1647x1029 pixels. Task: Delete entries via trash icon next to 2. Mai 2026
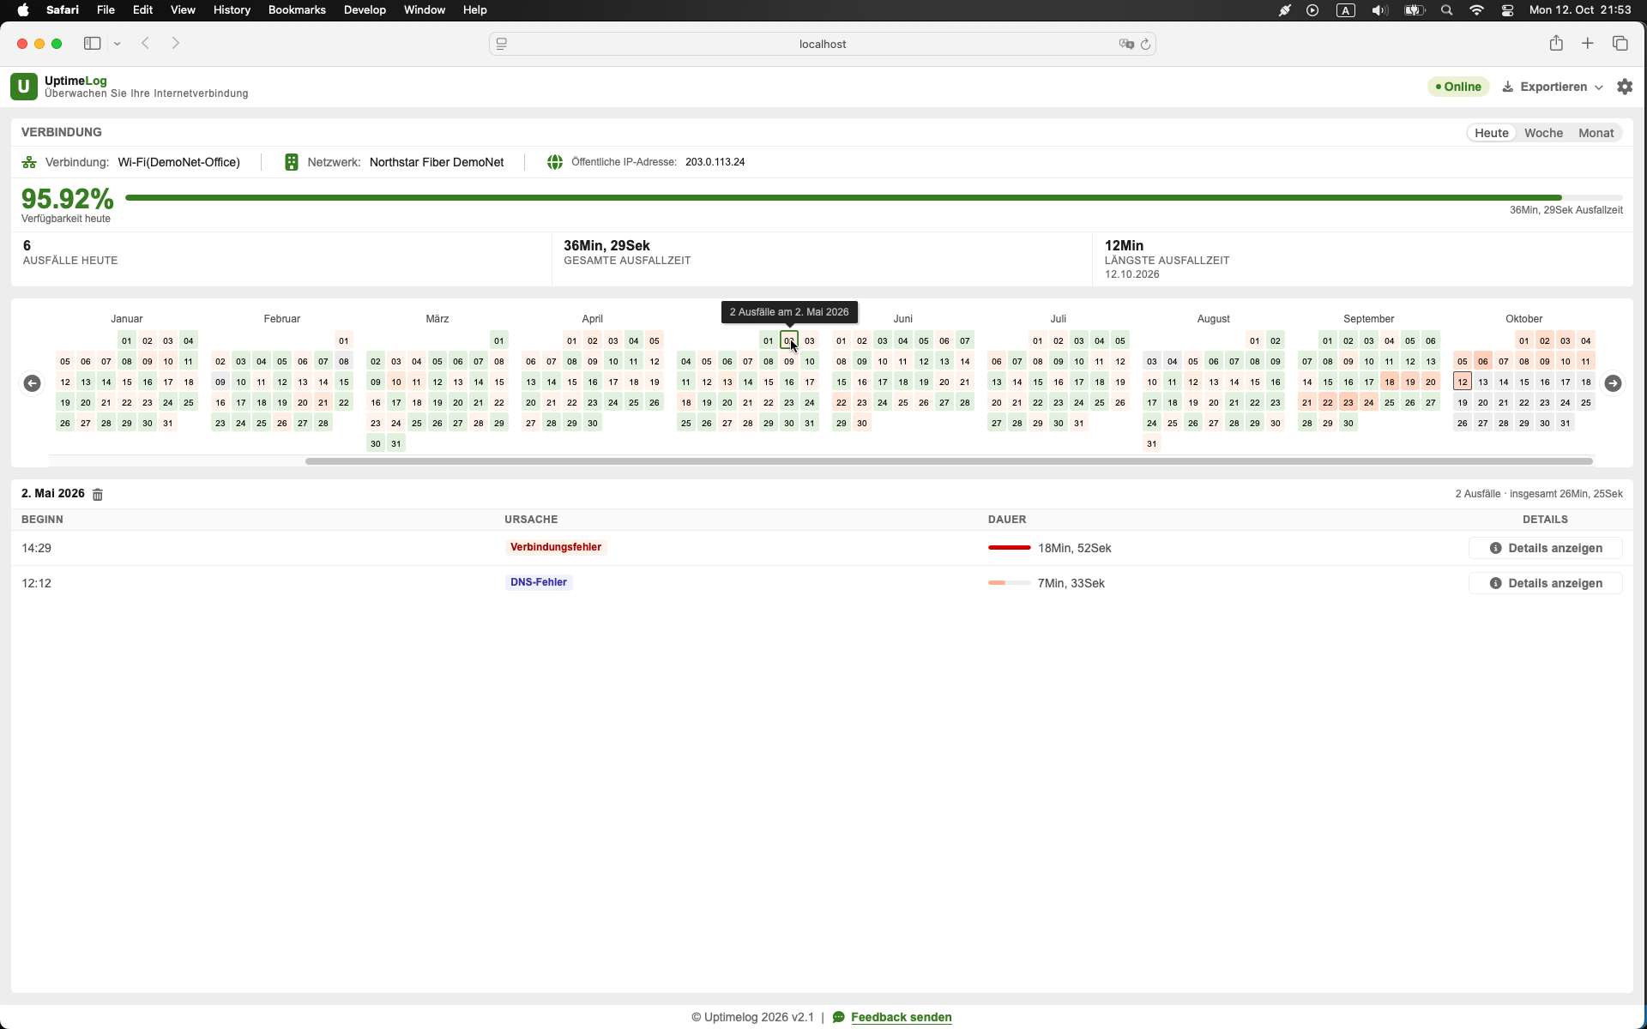click(x=98, y=494)
